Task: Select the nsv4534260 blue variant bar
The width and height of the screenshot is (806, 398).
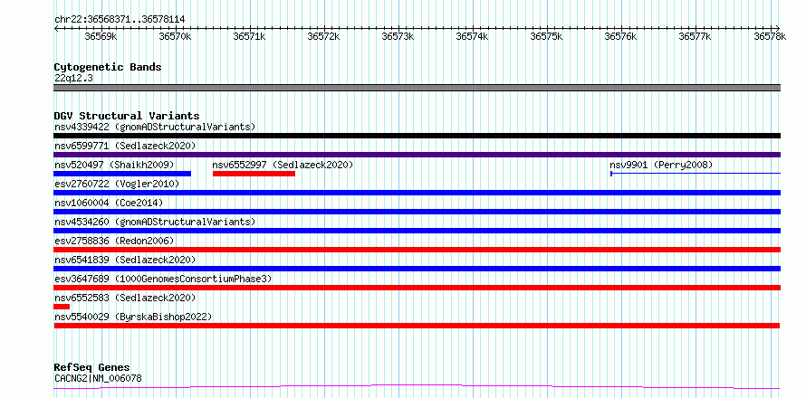Action: 417,231
